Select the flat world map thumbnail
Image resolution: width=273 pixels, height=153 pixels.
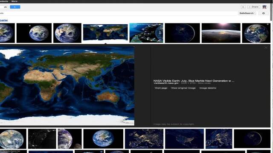(x=105, y=32)
